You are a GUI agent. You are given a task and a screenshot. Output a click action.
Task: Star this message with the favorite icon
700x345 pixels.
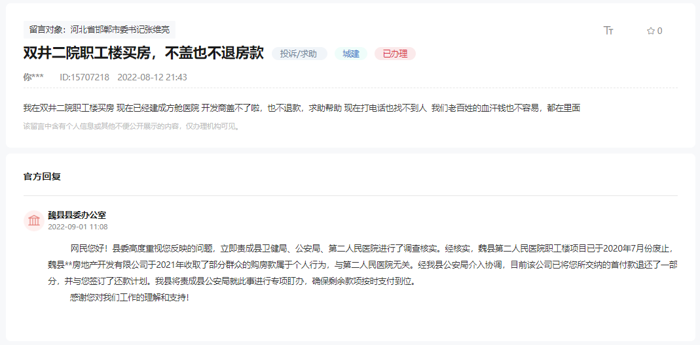(x=651, y=31)
